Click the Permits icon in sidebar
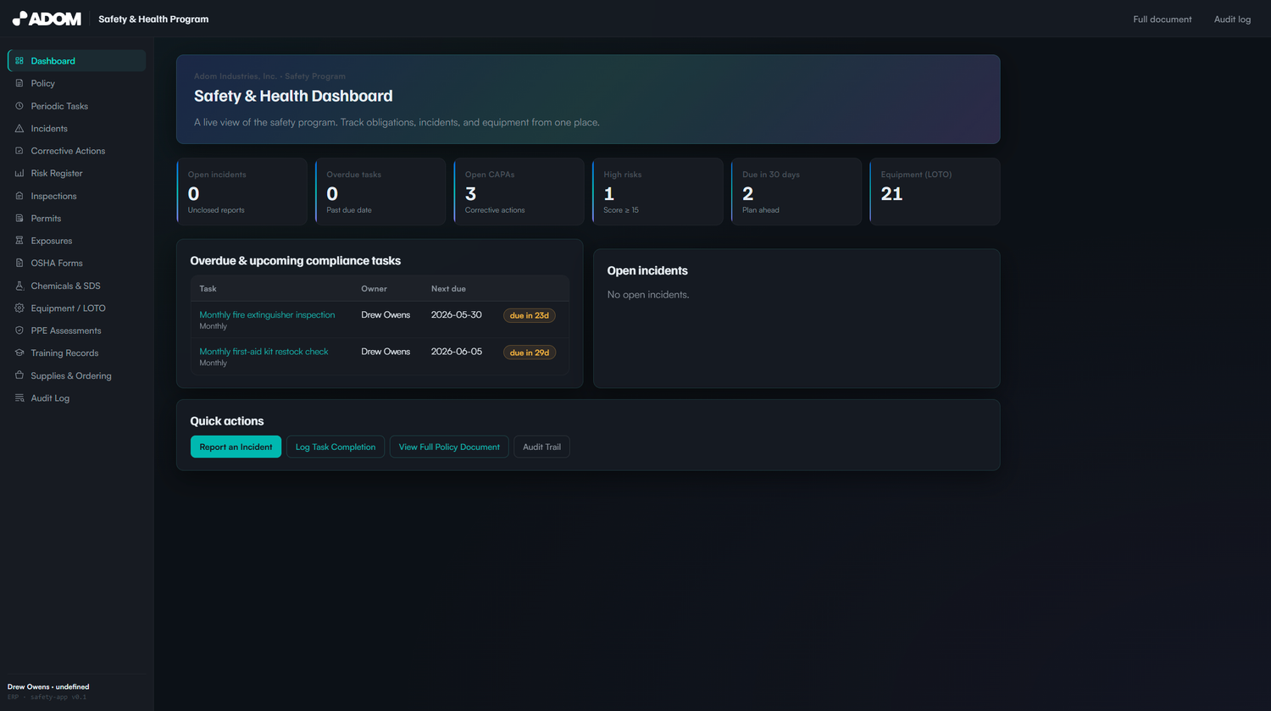1271x711 pixels. pyautogui.click(x=19, y=218)
